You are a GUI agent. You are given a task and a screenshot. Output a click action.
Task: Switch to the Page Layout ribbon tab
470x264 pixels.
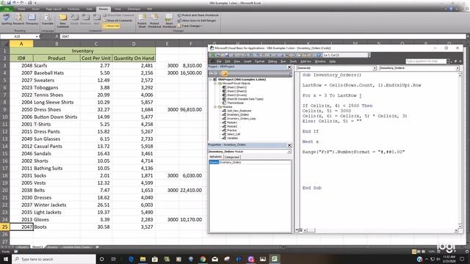53,9
